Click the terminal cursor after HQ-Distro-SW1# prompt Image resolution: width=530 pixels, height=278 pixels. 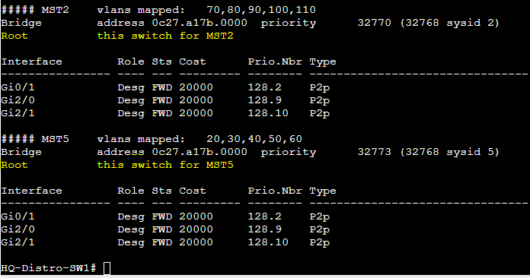pyautogui.click(x=107, y=269)
